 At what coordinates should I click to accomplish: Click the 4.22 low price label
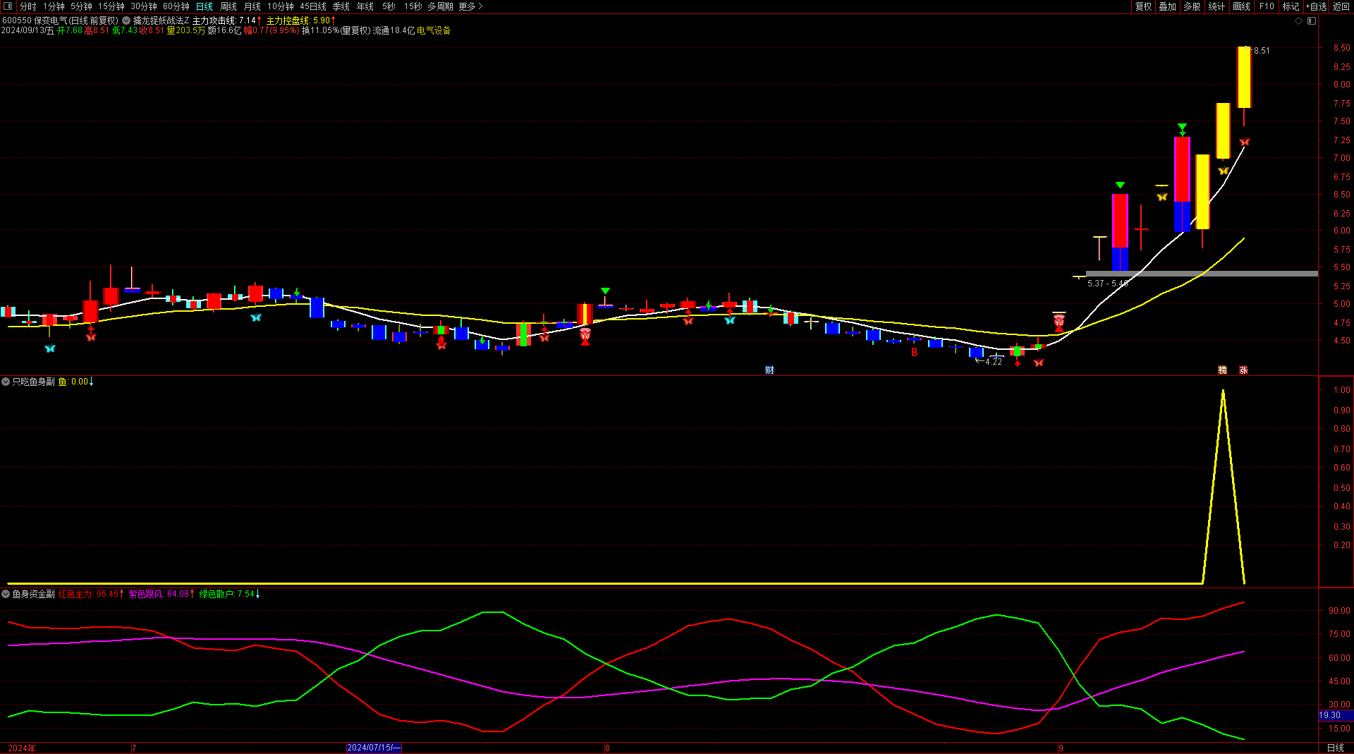[993, 361]
